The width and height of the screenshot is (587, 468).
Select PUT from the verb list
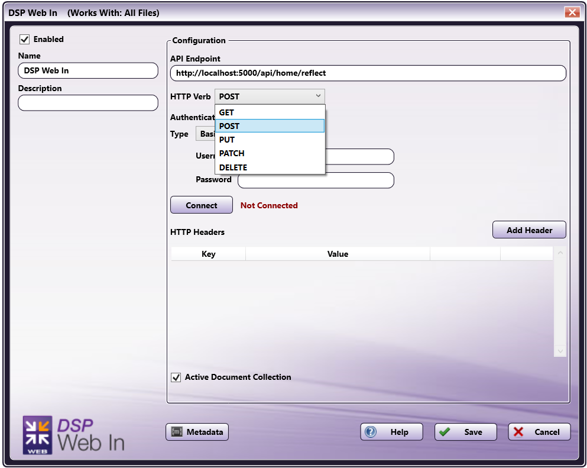[270, 140]
